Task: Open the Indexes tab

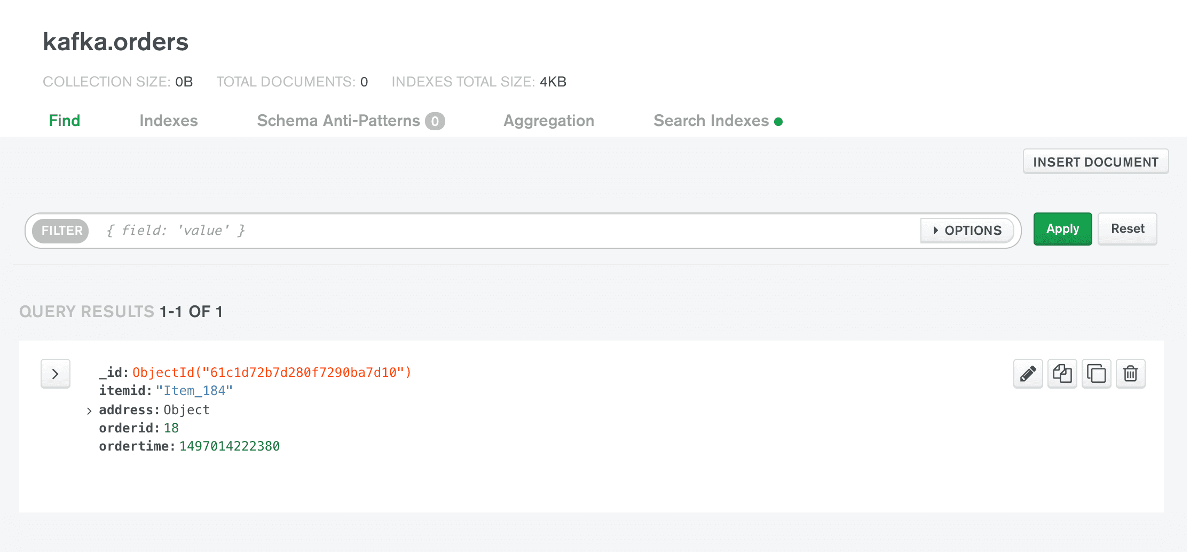Action: tap(168, 121)
